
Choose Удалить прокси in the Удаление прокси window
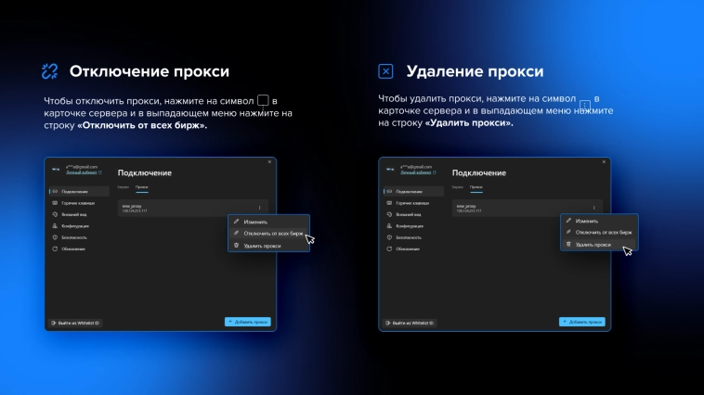click(599, 245)
